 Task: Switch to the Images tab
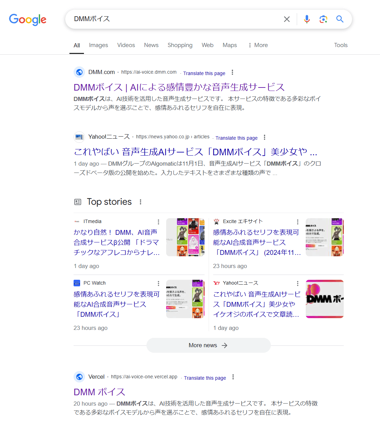[x=98, y=45]
